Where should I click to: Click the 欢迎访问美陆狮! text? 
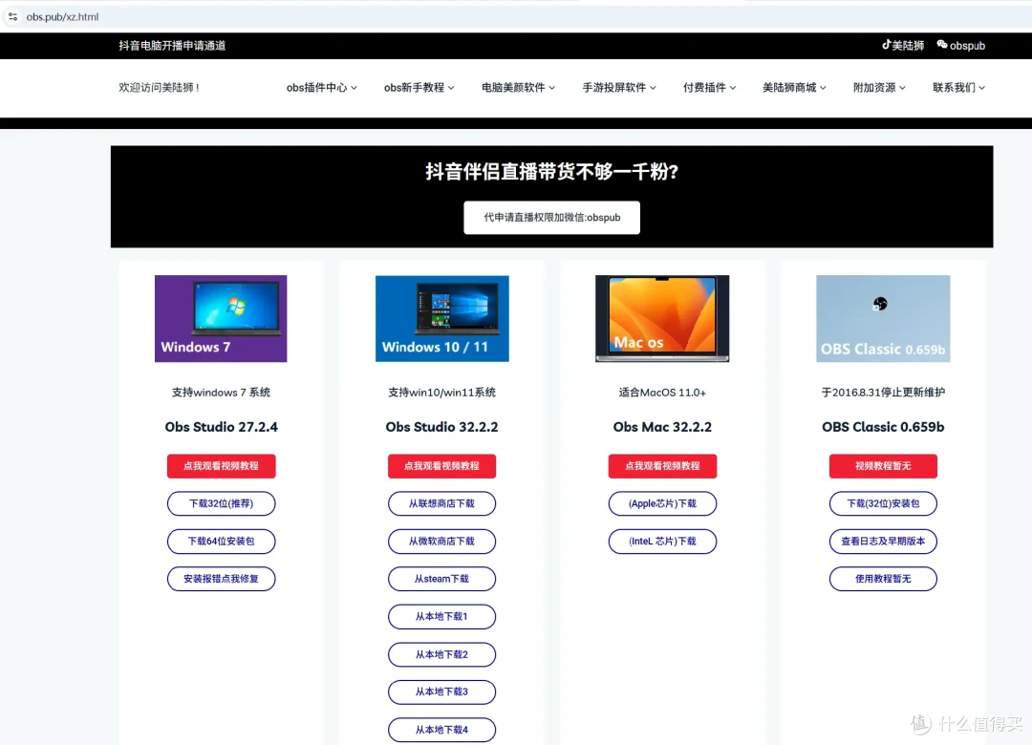coord(159,88)
